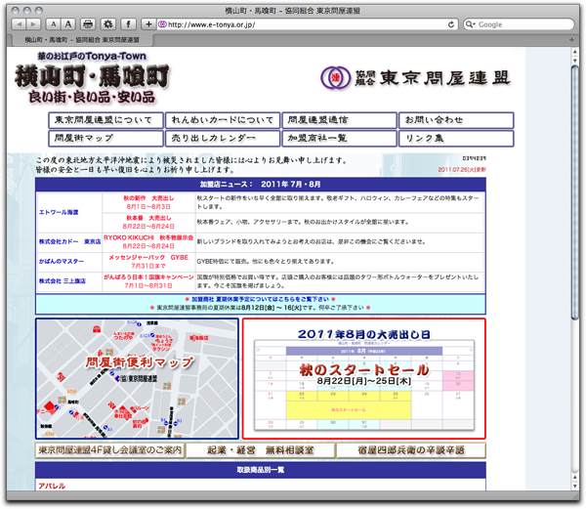The image size is (586, 509).
Task: Click the がんばろう日本！国旗キャンペーン text
Action: (x=148, y=277)
